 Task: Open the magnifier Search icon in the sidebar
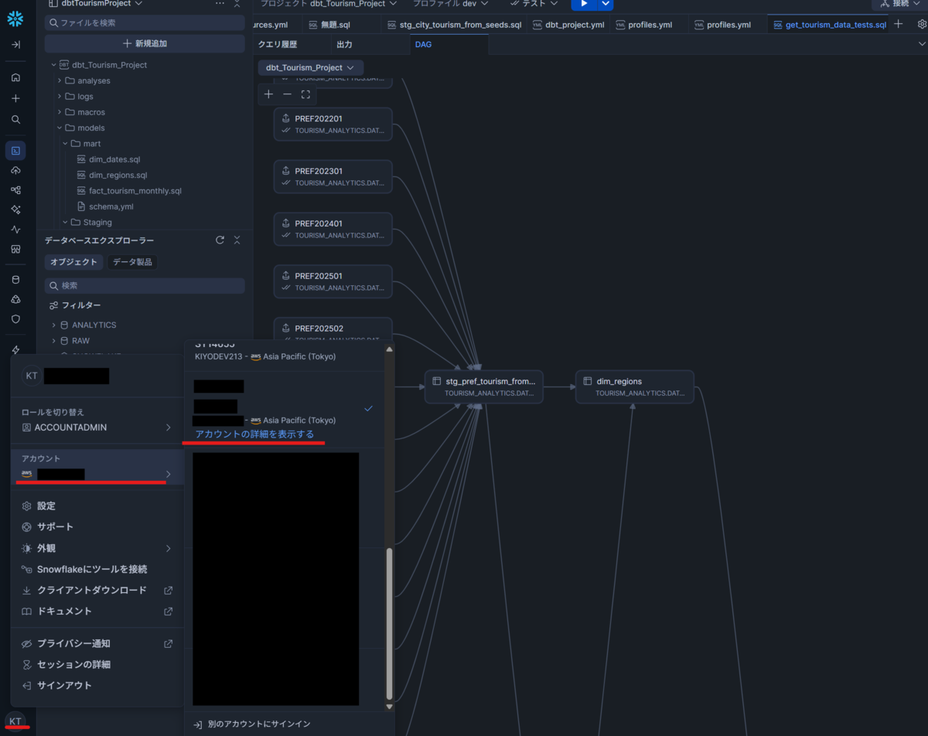click(15, 119)
